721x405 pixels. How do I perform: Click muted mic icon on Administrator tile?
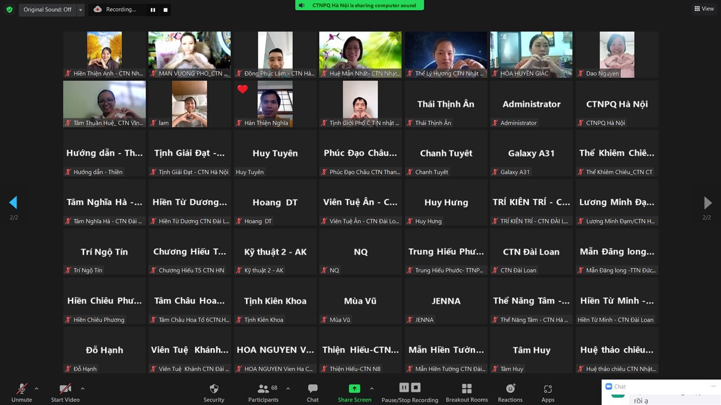click(495, 123)
